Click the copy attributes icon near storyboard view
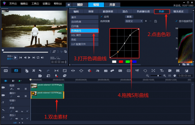 click(27, 71)
